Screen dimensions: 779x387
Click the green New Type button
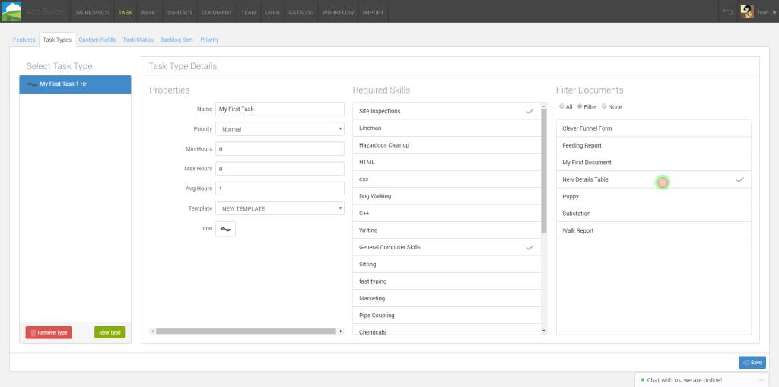pyautogui.click(x=110, y=333)
